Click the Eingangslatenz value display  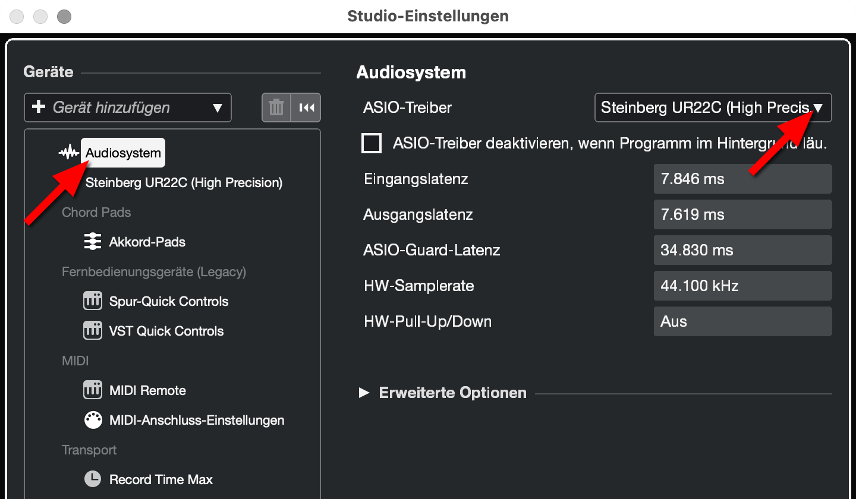[742, 179]
